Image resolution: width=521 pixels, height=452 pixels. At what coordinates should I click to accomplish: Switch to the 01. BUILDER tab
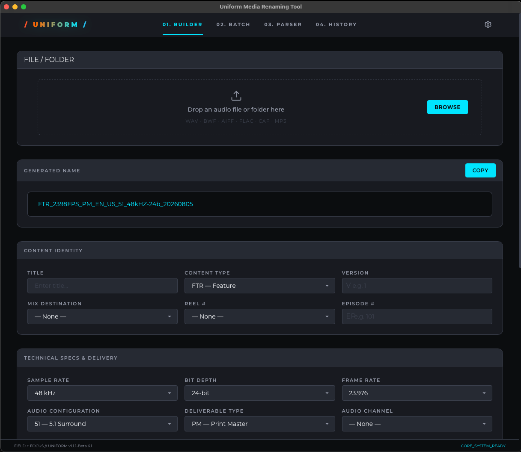[x=182, y=24]
